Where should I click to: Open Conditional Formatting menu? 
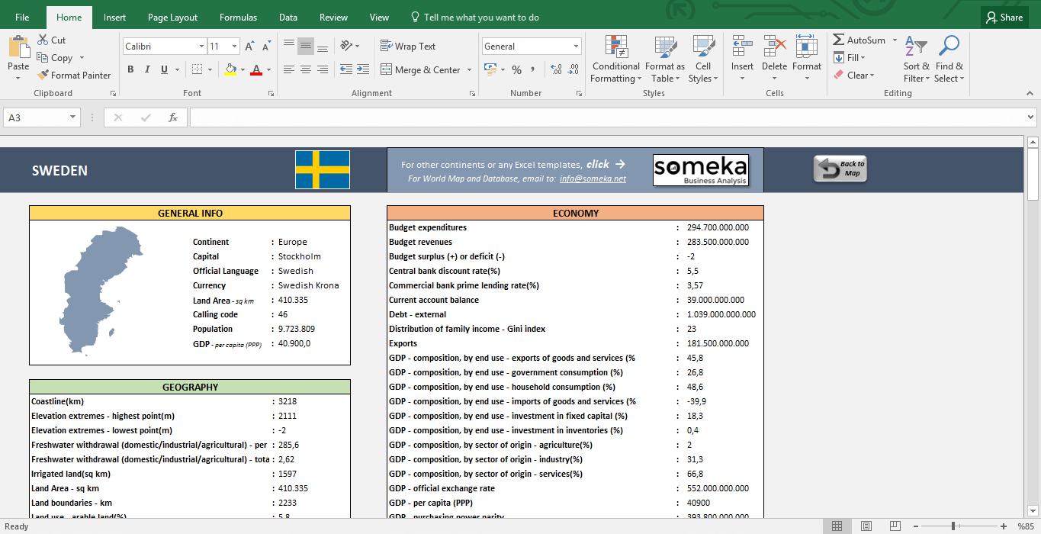[x=616, y=59]
